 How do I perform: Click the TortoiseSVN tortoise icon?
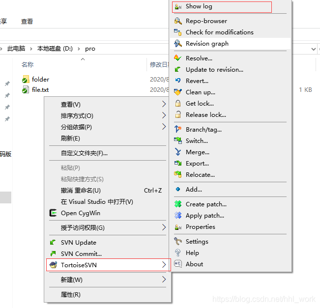coord(53,265)
